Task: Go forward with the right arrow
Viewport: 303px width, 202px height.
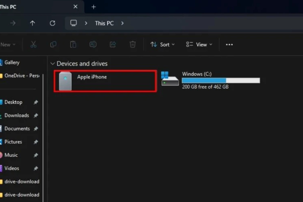Action: (13, 23)
